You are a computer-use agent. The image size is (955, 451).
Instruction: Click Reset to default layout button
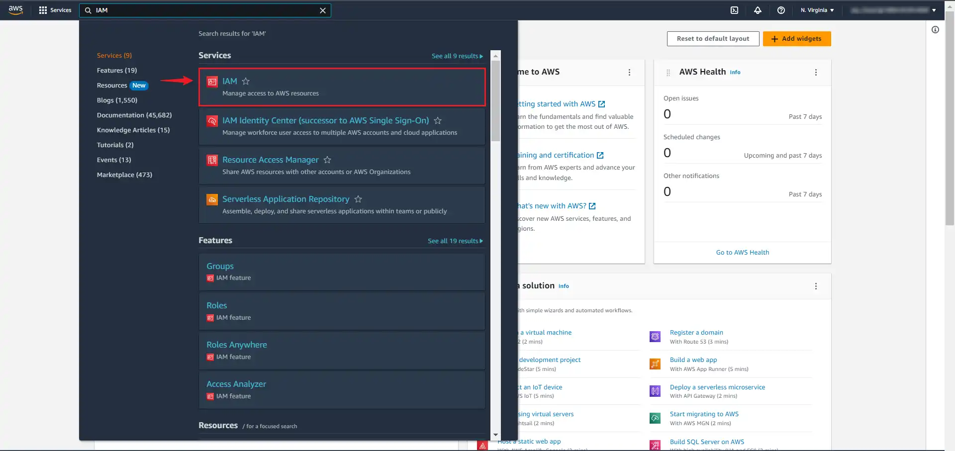pyautogui.click(x=713, y=39)
